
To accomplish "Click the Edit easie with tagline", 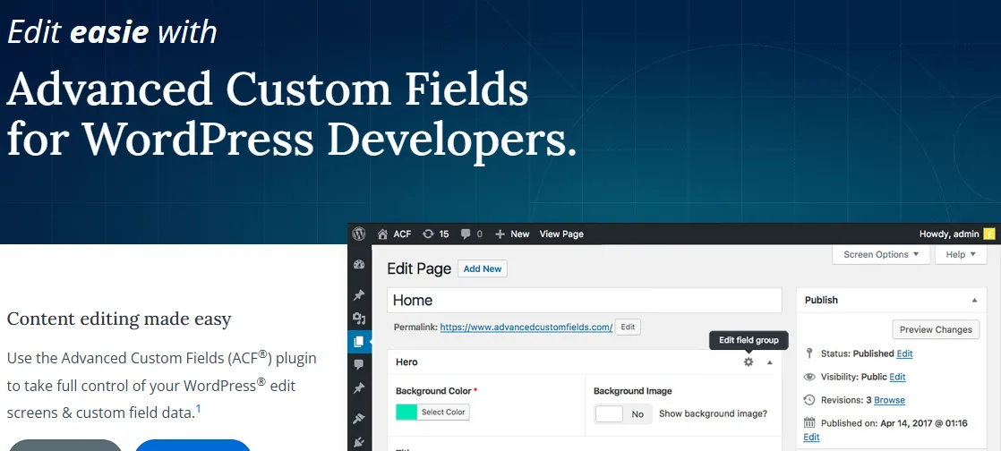I will 112,32.
